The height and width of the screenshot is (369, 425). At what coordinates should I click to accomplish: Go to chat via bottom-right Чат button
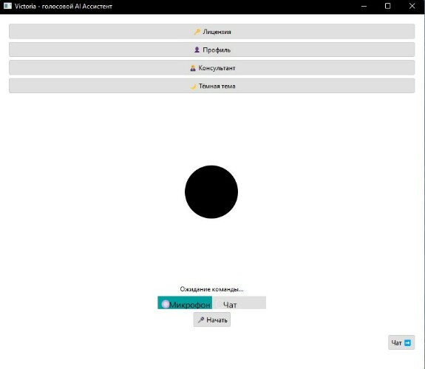pos(401,342)
